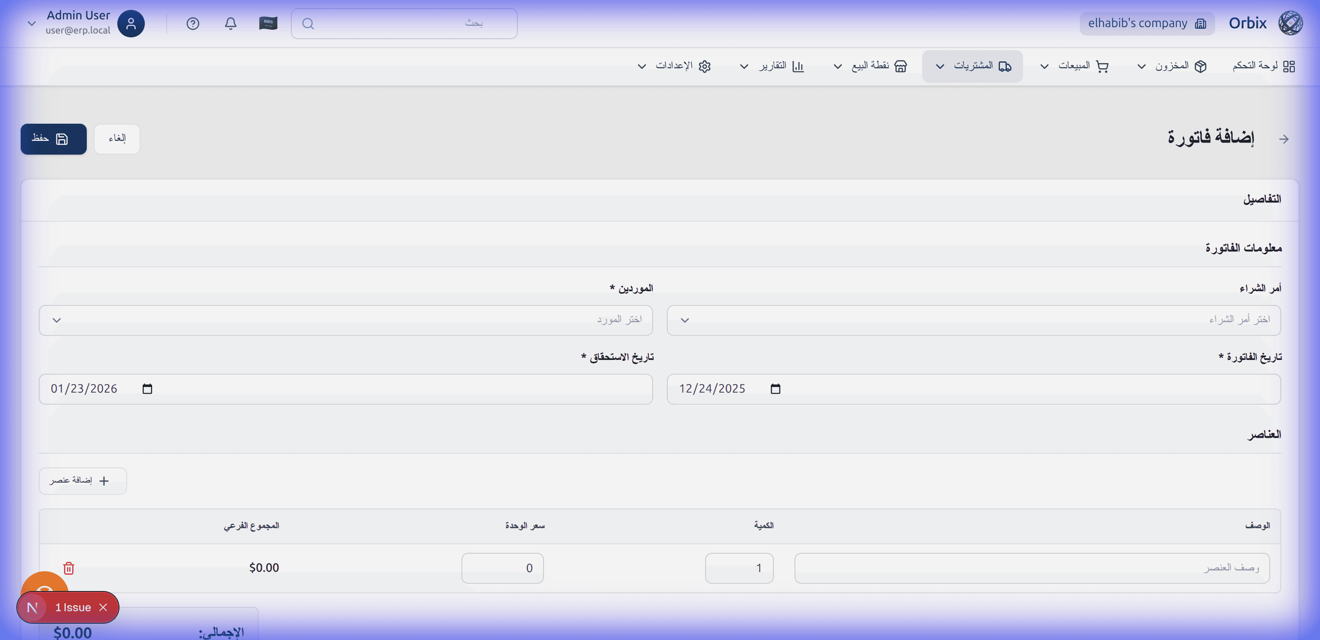Click the Orbix globe logo
Viewport: 1320px width, 640px height.
1290,23
